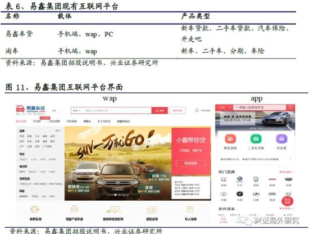Click the customer service headset icon in wap header

tap(197, 110)
